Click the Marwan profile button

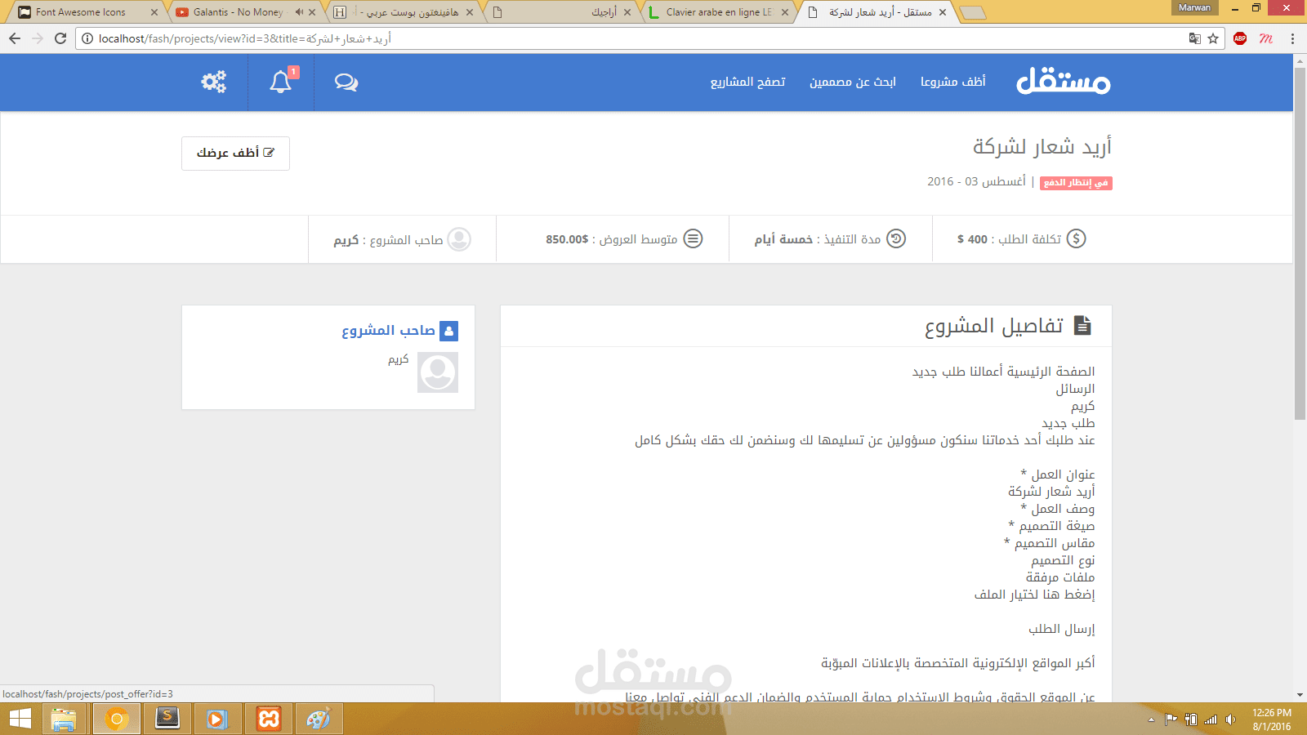(1194, 7)
